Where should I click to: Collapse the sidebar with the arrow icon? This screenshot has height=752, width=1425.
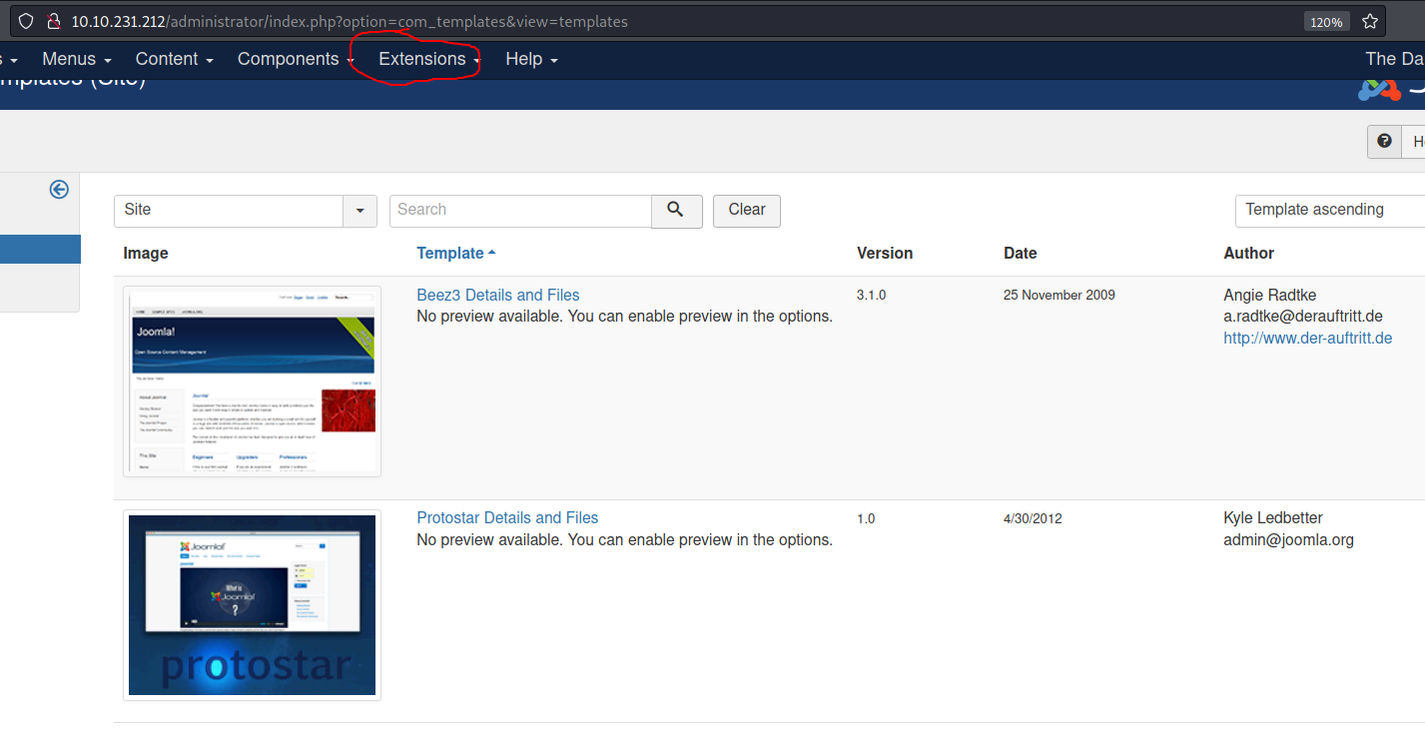(x=59, y=189)
